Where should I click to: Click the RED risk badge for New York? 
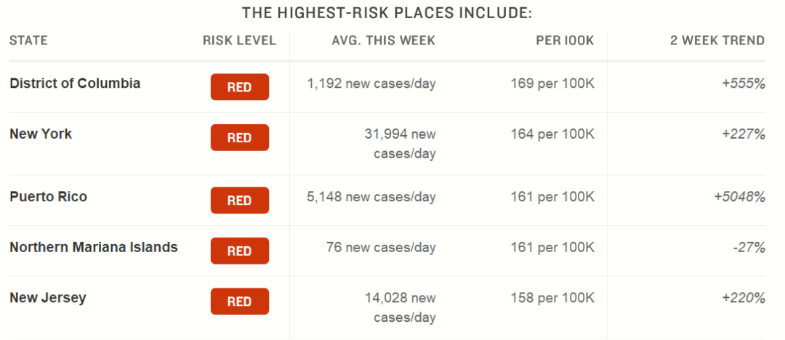click(239, 138)
